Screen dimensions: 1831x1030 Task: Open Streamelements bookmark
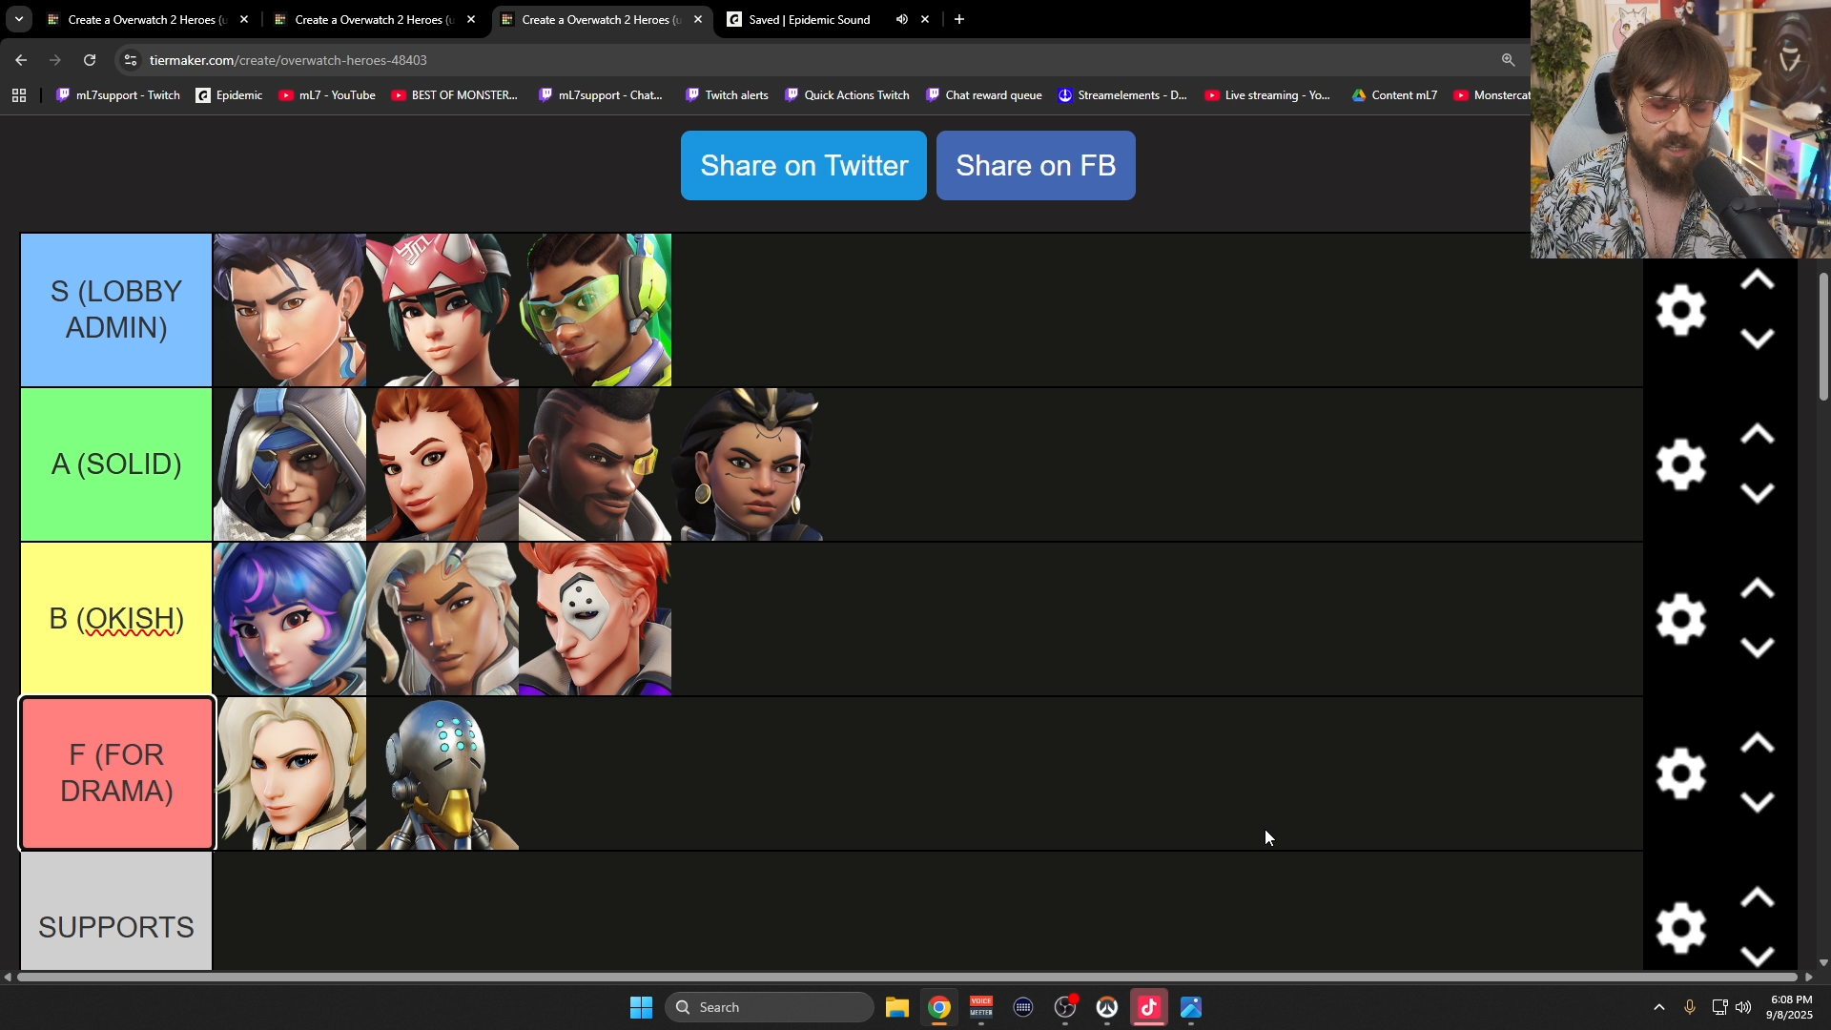1122,95
